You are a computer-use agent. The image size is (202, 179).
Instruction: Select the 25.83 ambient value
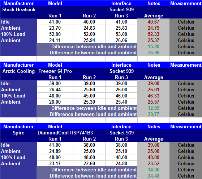point(121,28)
